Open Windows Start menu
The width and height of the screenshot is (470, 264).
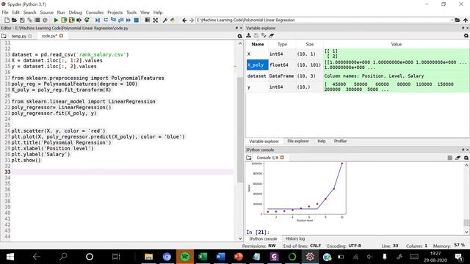pyautogui.click(x=10, y=257)
